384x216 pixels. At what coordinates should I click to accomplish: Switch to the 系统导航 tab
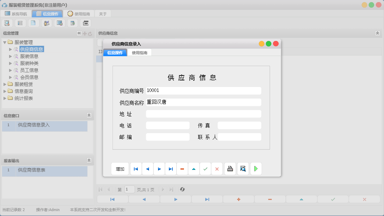click(x=16, y=14)
